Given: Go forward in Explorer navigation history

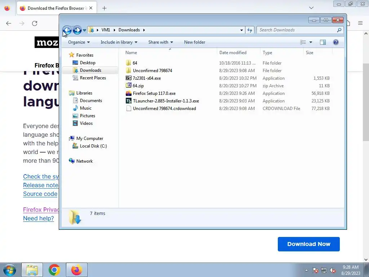Looking at the screenshot, I should [x=77, y=30].
